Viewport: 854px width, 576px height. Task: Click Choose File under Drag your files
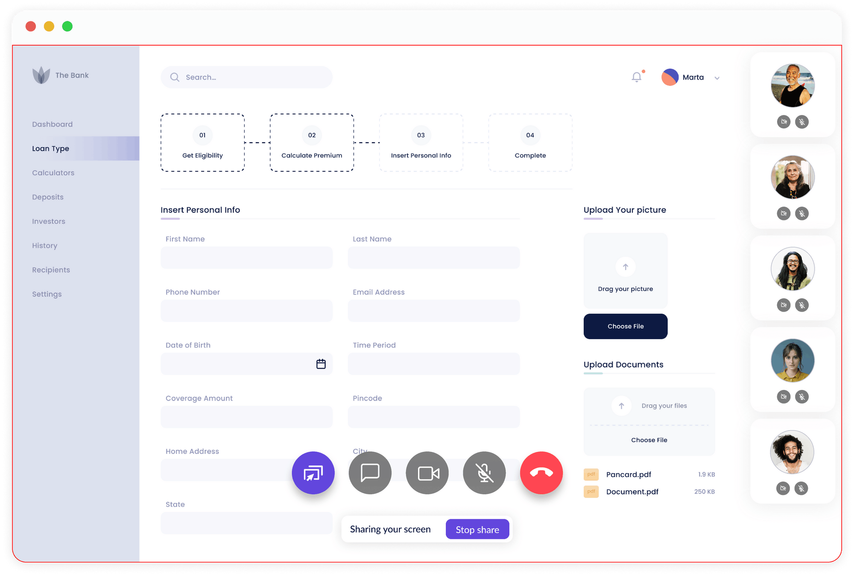[649, 440]
